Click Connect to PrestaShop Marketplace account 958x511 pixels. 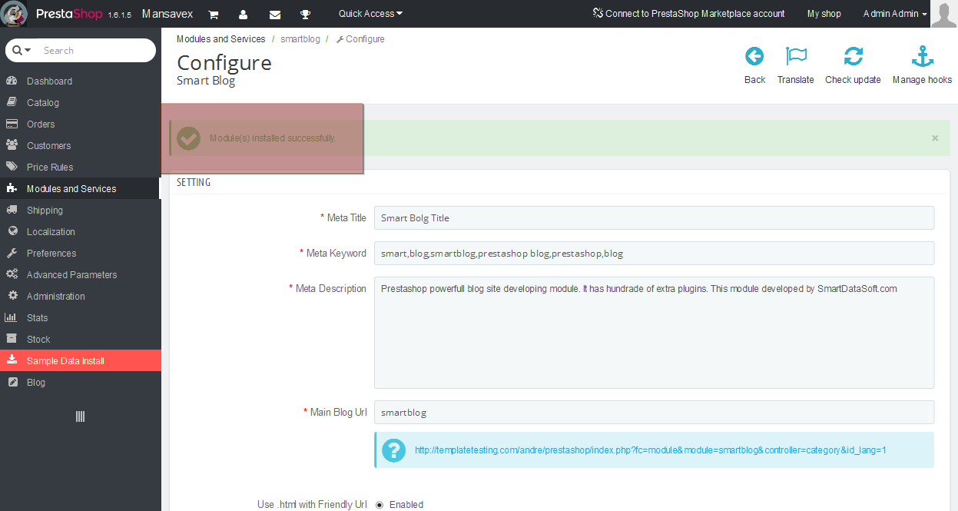(x=688, y=14)
